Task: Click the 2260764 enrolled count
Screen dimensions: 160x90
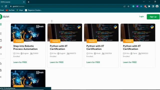Action: pyautogui.click(x=108, y=53)
